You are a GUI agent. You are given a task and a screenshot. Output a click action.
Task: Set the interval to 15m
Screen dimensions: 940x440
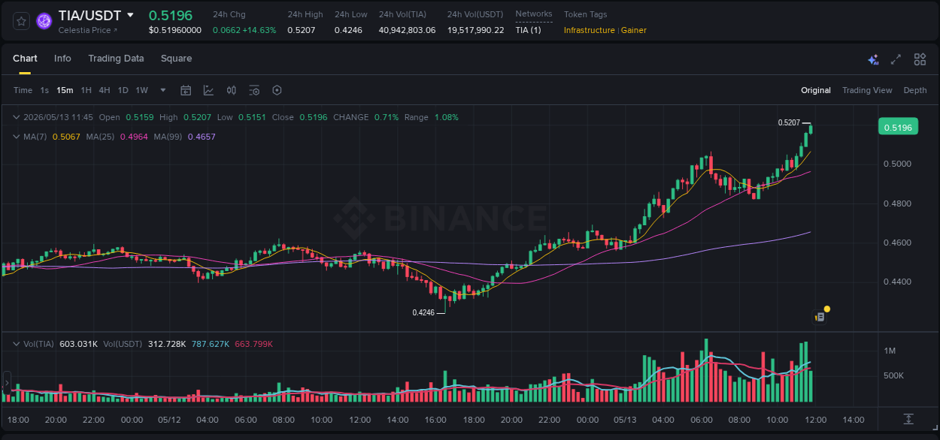click(x=65, y=90)
